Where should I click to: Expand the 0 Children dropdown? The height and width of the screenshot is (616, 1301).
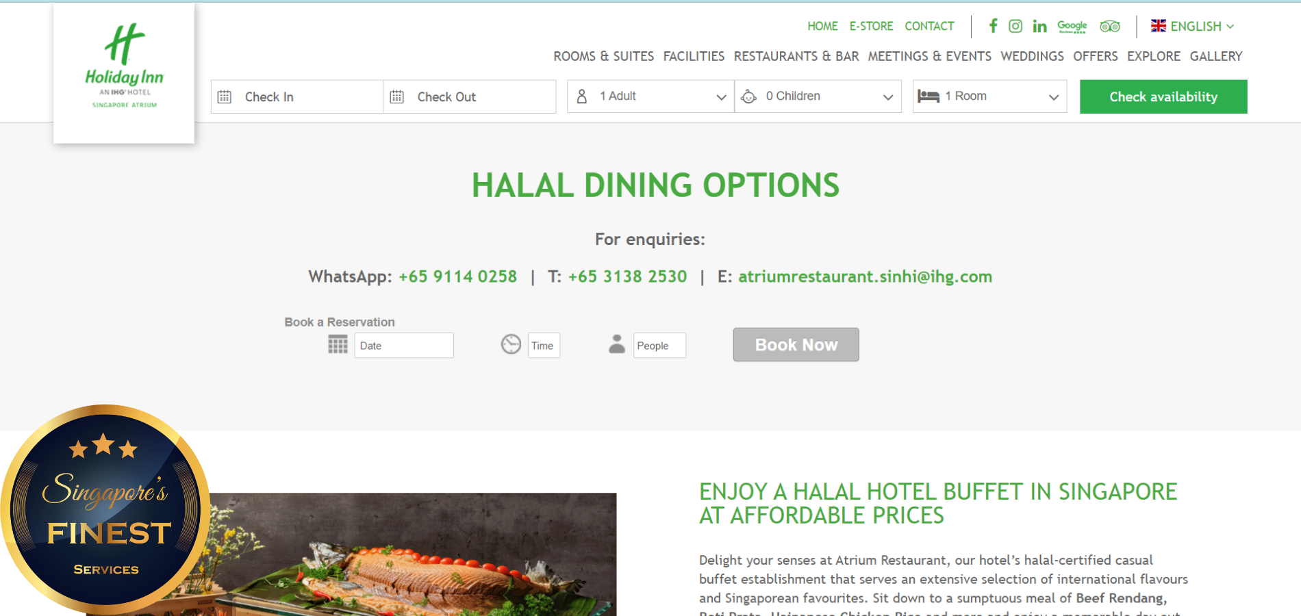[818, 97]
